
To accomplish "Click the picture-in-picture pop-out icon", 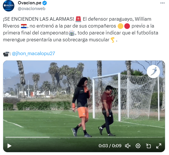I will 148,146.
